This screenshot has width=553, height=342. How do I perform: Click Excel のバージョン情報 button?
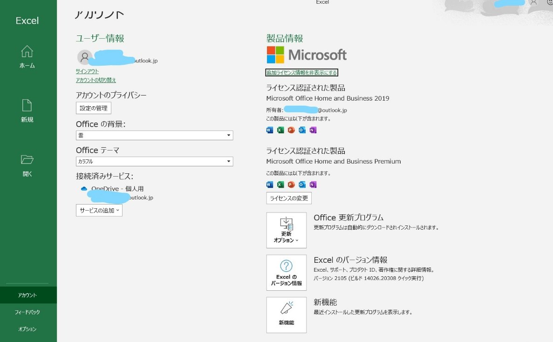point(287,273)
